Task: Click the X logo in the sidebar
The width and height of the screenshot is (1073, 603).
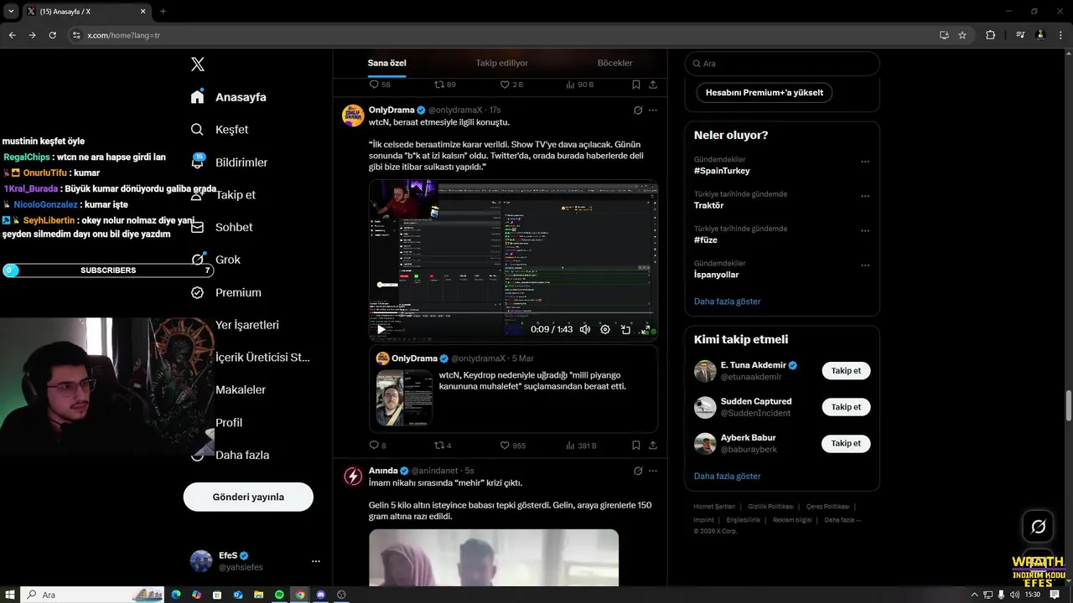Action: [x=198, y=64]
